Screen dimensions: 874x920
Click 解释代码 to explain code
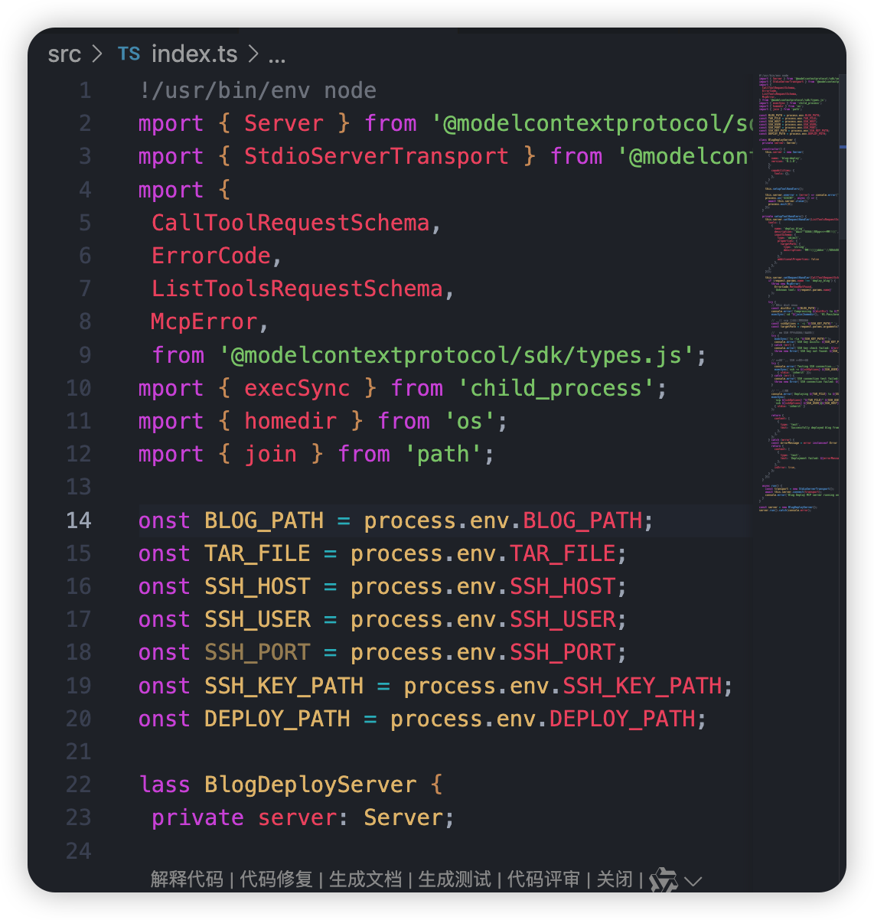tap(187, 879)
